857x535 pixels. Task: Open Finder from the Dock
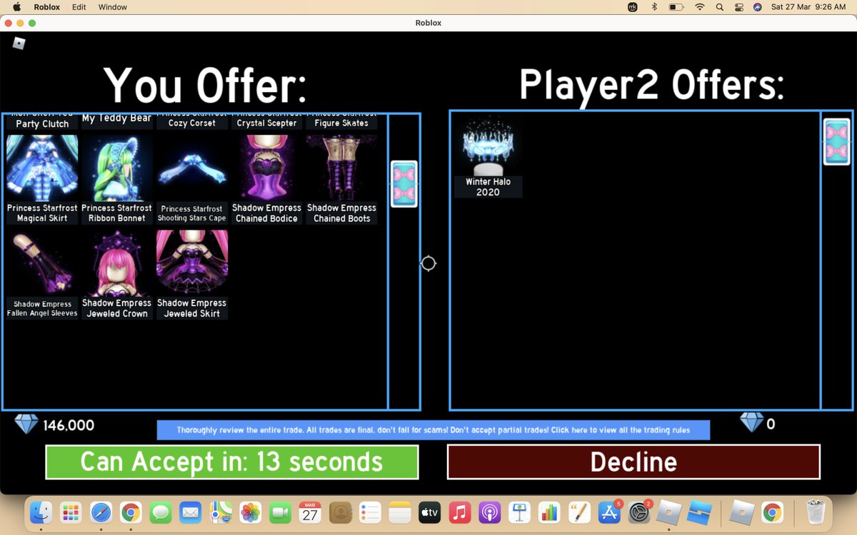tap(41, 512)
